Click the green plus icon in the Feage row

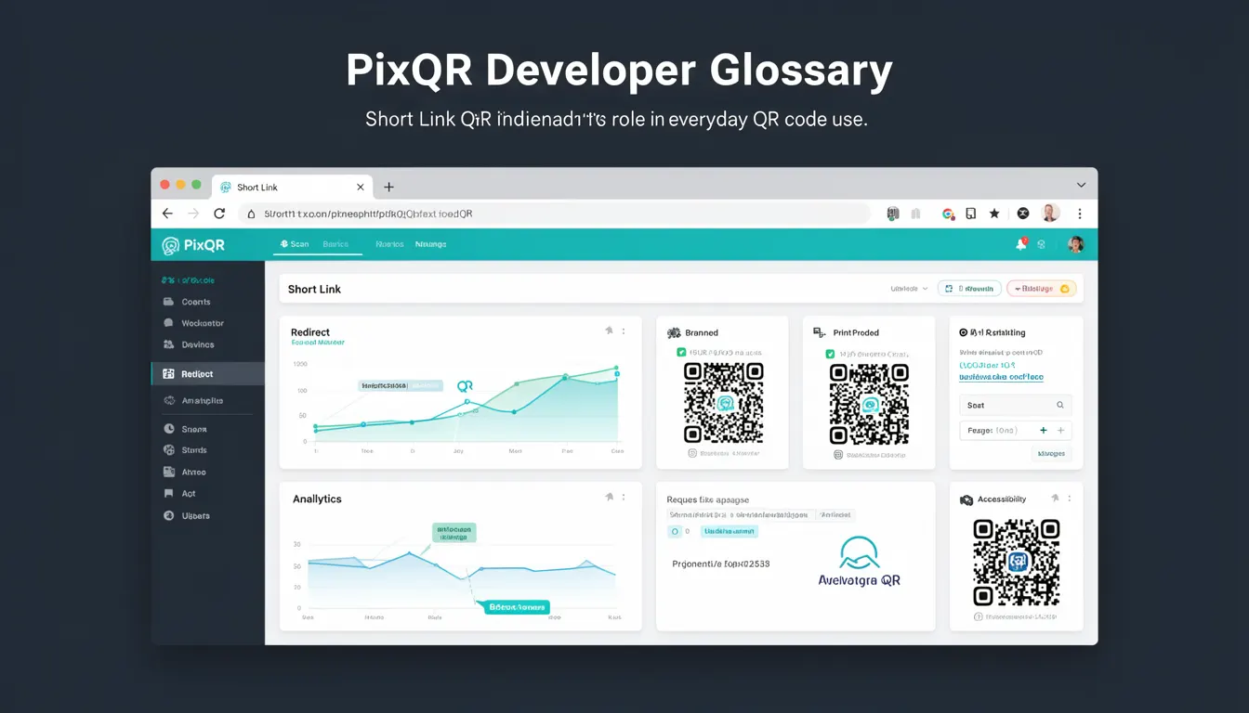(1044, 431)
